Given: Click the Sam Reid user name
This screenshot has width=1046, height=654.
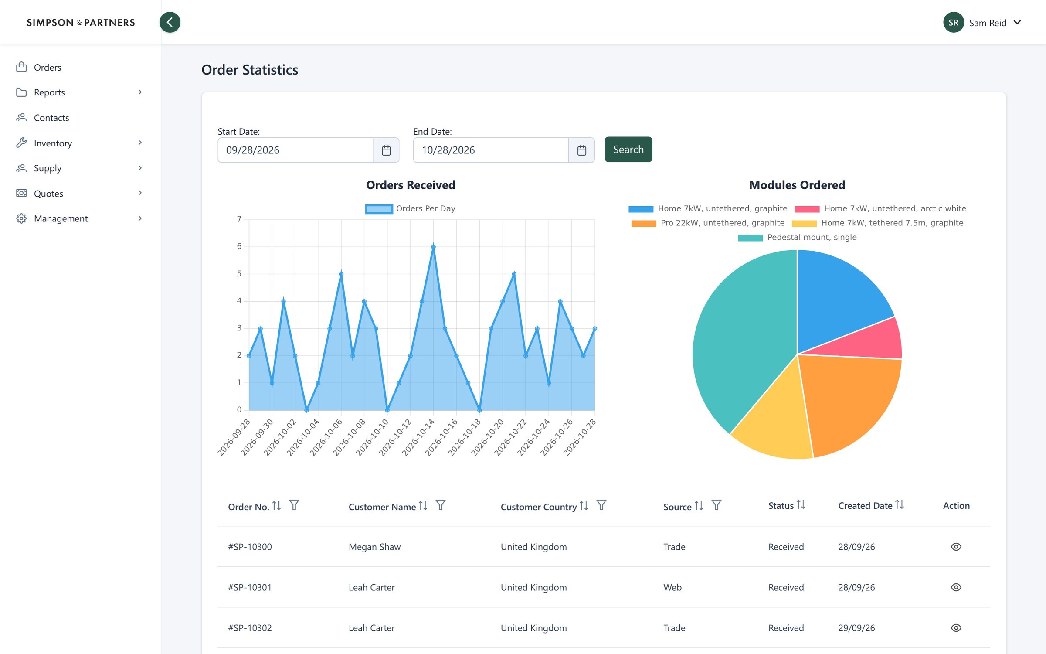Looking at the screenshot, I should (x=988, y=23).
